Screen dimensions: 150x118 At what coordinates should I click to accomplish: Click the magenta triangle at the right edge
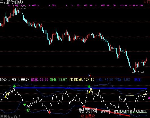pos(149,98)
